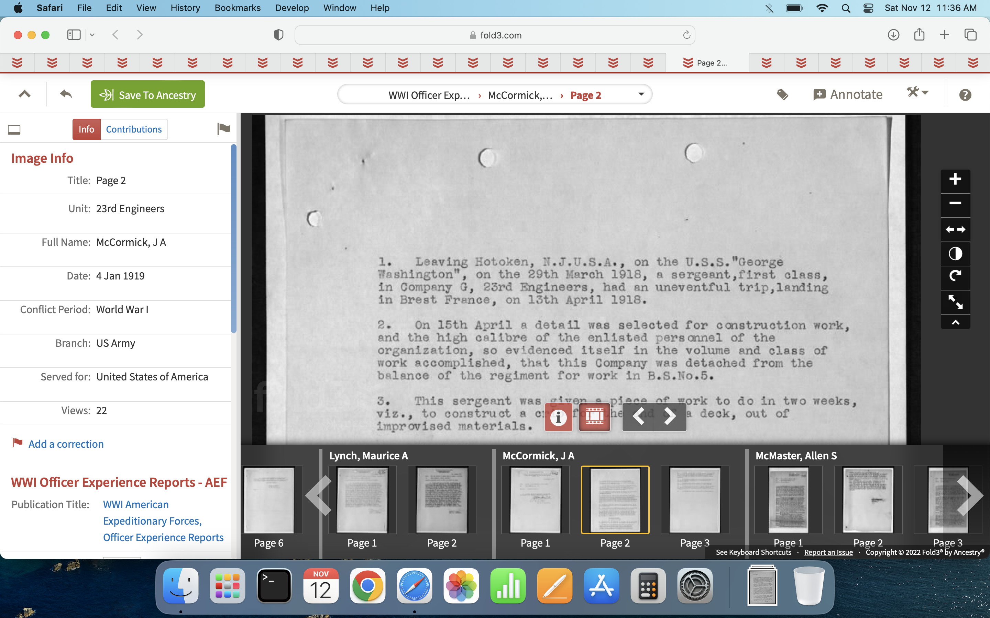Switch to the Contributions tab
This screenshot has width=990, height=618.
pos(134,129)
